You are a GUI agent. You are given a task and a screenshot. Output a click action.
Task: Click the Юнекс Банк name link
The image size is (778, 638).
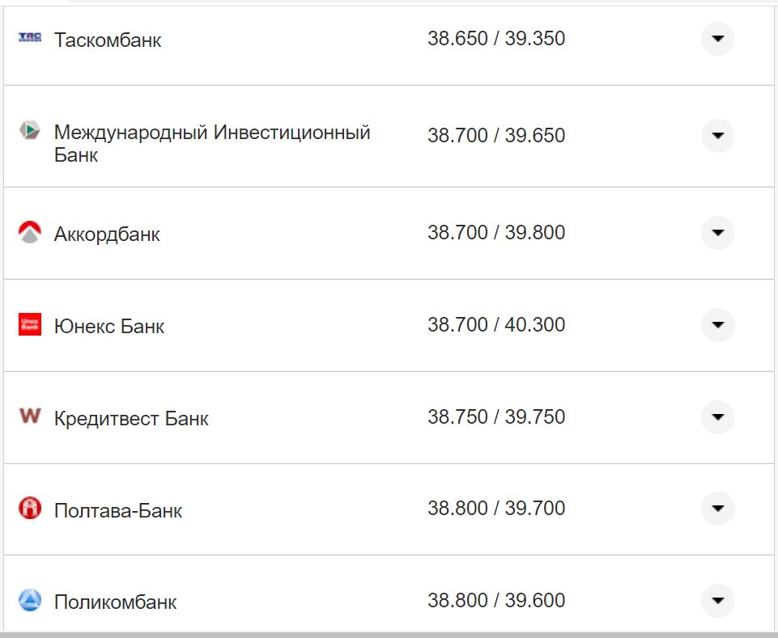108,326
